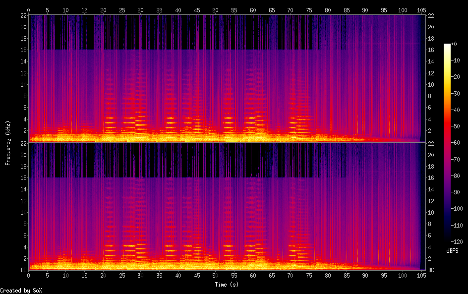The image size is (468, 294).
Task: Click the "-30" value on the dBFS scale
Action: [456, 93]
